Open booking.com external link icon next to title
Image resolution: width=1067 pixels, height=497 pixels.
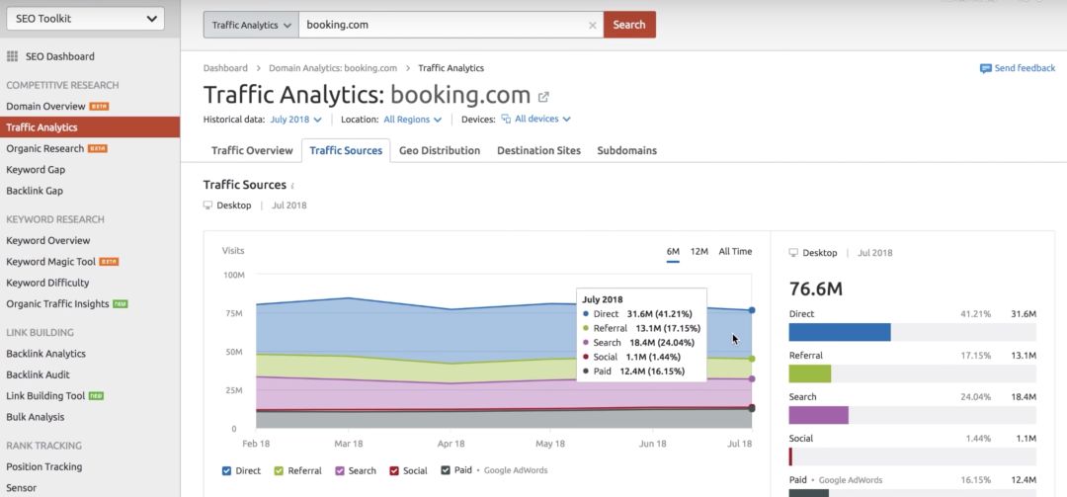coord(543,97)
